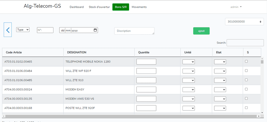Image resolution: width=267 pixels, height=122 pixels.
Task: Click the Alg-Telecom-GS brand title
Action: click(x=43, y=6)
